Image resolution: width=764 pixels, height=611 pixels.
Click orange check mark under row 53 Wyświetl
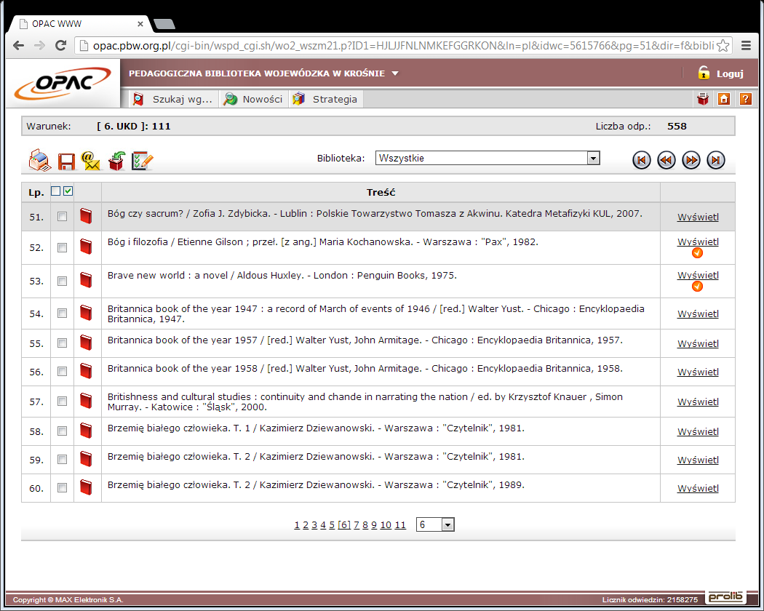(x=697, y=287)
